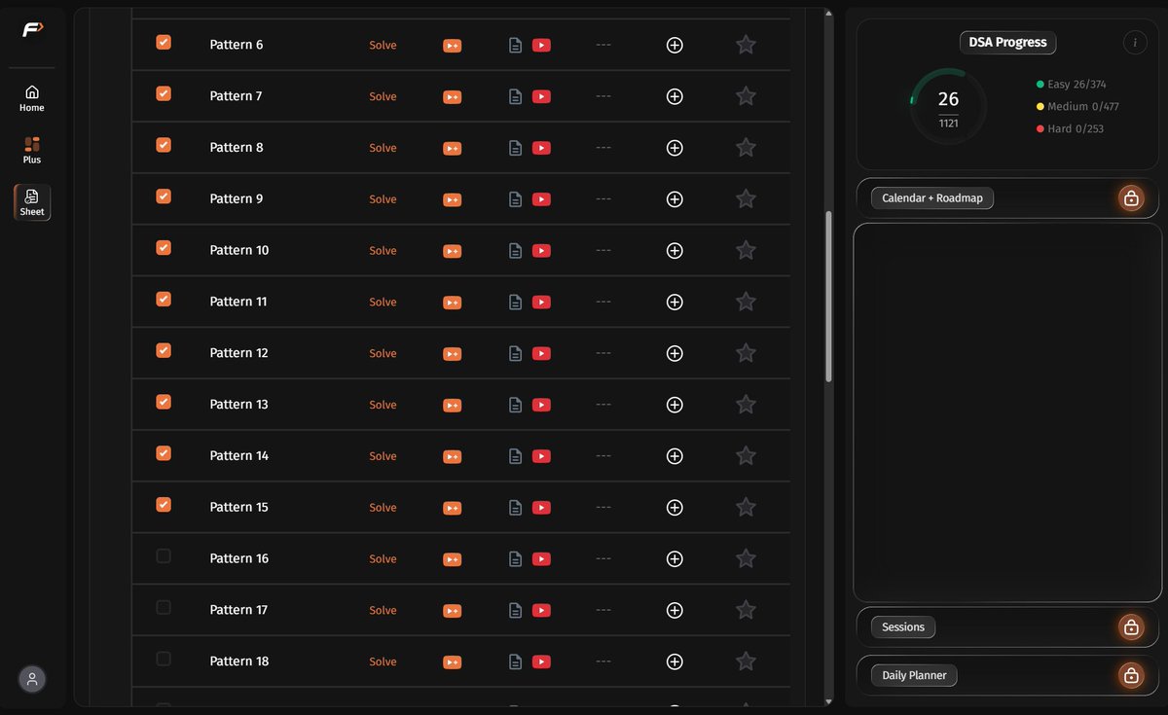Viewport: 1168px width, 715px height.
Task: Click lock icon beside Sessions
Action: point(1131,627)
